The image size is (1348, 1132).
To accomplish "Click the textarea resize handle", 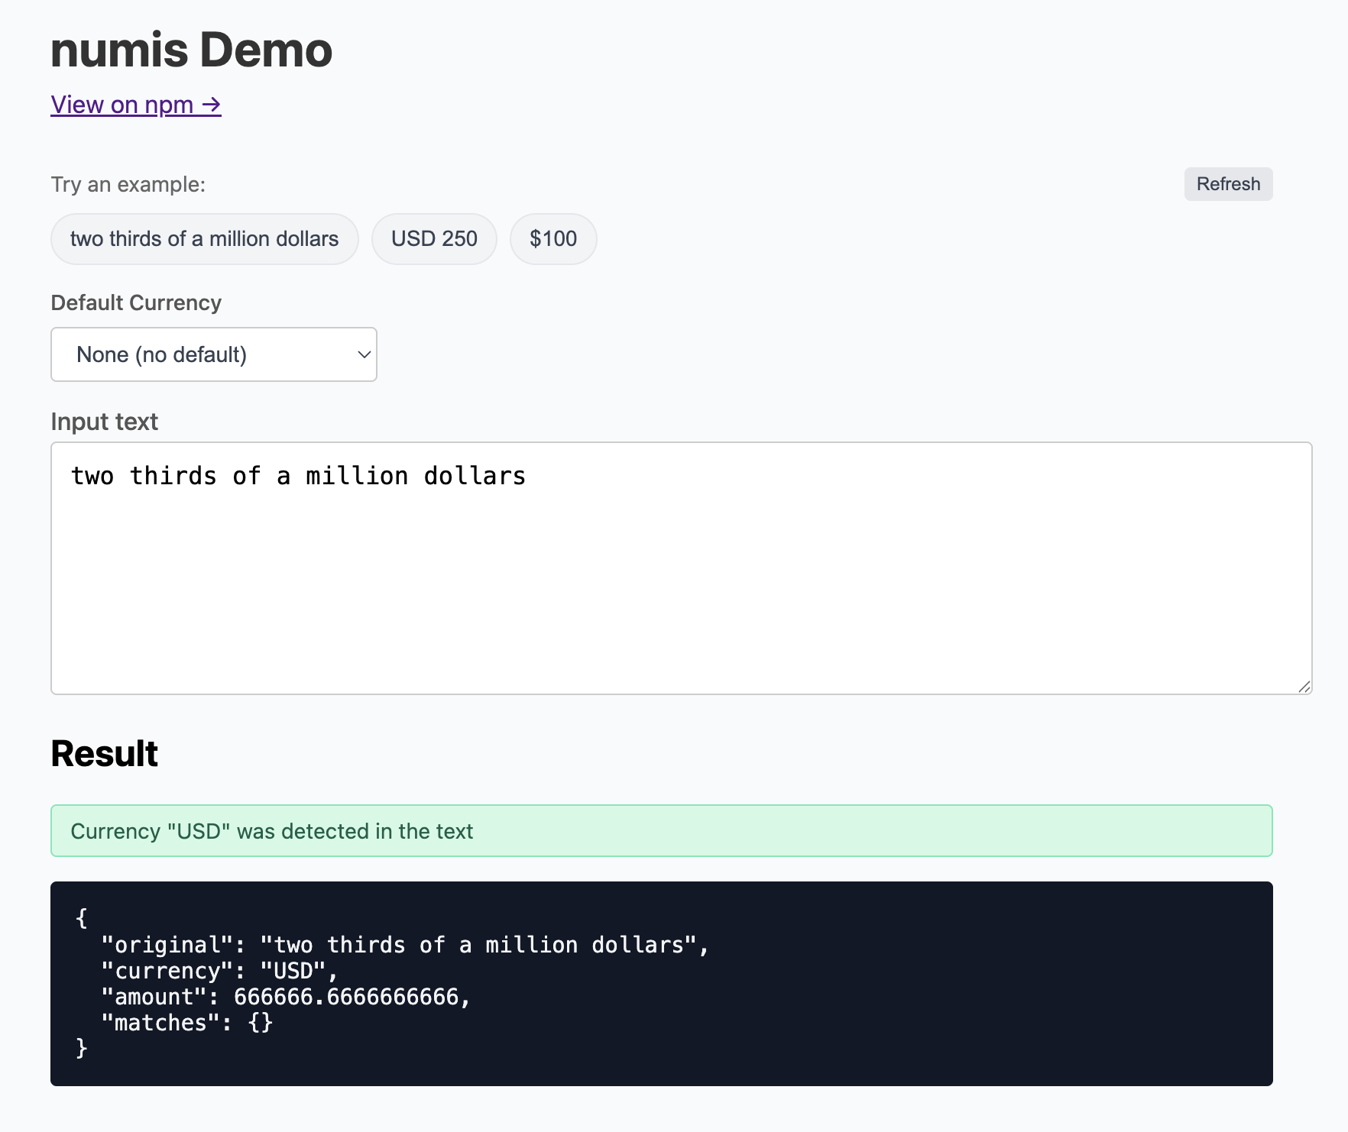I will coord(1305,686).
